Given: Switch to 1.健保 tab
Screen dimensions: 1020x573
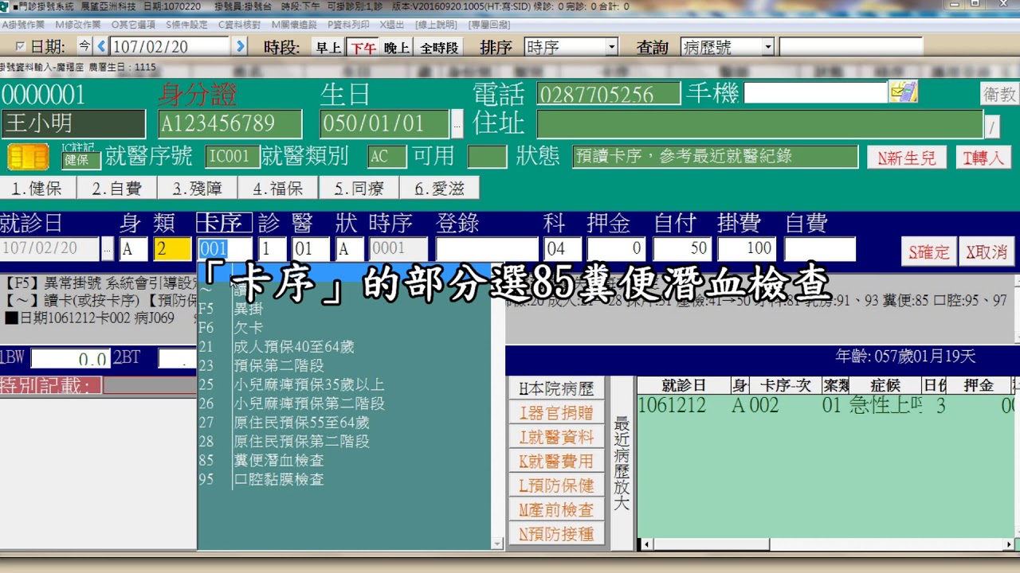Looking at the screenshot, I should click(x=37, y=189).
